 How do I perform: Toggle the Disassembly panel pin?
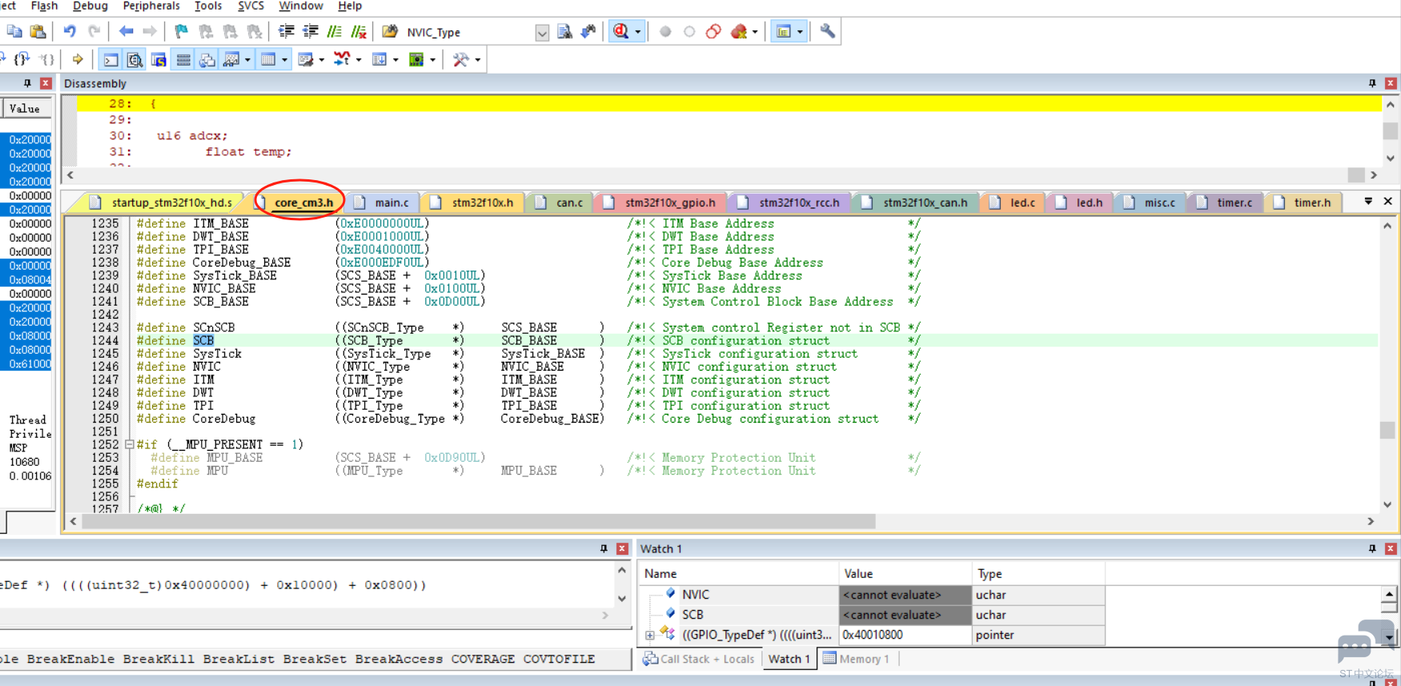[1372, 83]
